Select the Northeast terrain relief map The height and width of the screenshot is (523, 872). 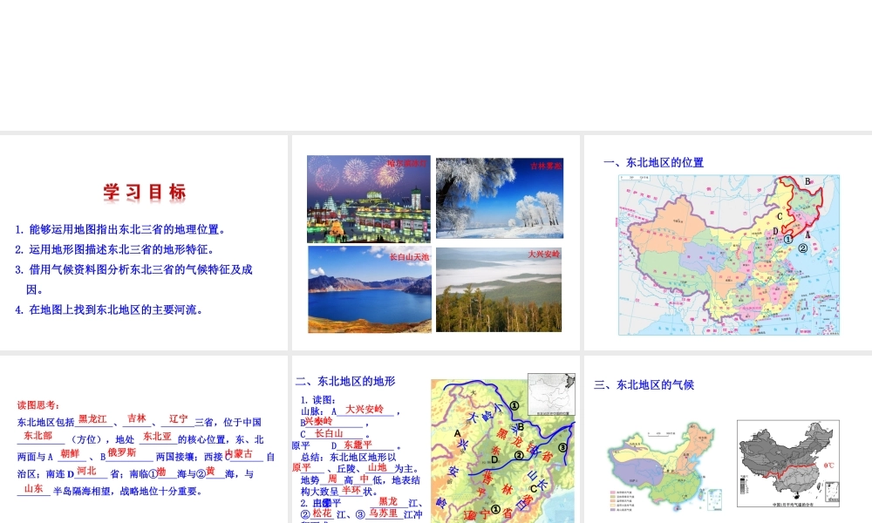coord(503,451)
